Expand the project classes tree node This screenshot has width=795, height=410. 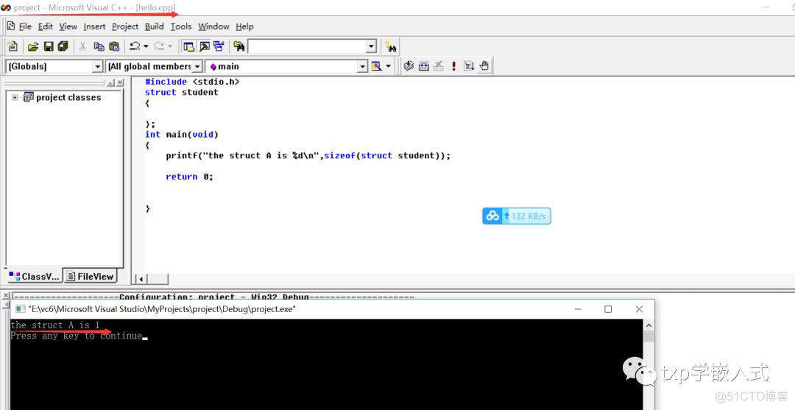[15, 97]
